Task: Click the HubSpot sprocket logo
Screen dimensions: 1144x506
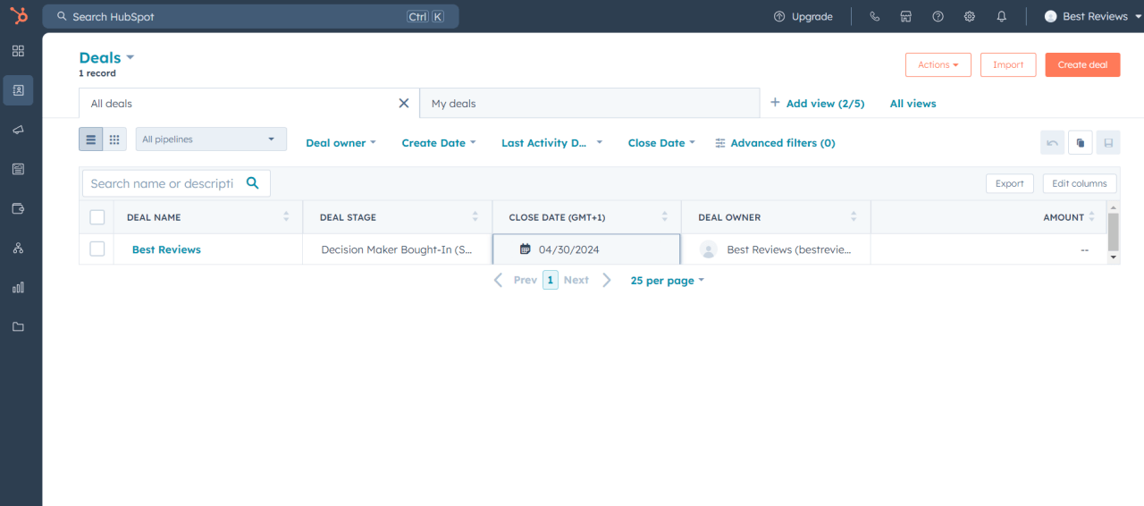Action: pos(19,16)
